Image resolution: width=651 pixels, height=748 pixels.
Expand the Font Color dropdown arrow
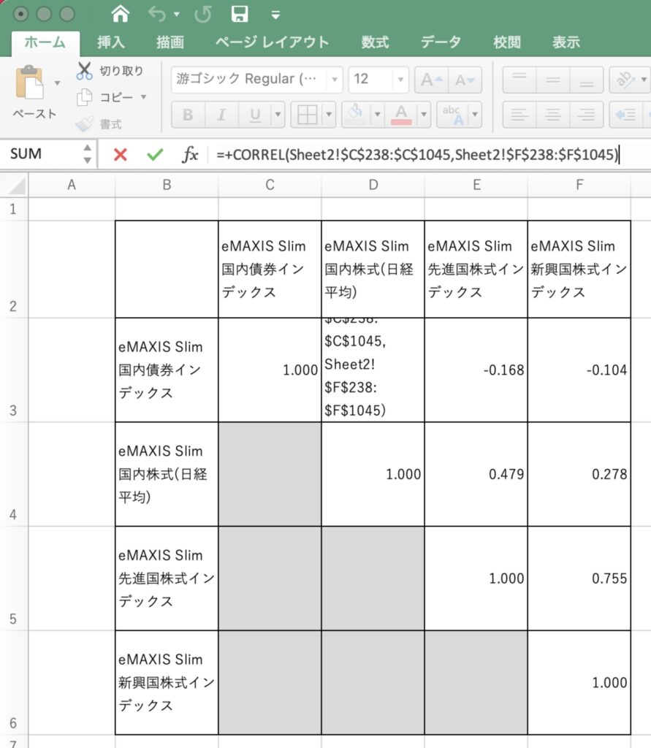[424, 115]
